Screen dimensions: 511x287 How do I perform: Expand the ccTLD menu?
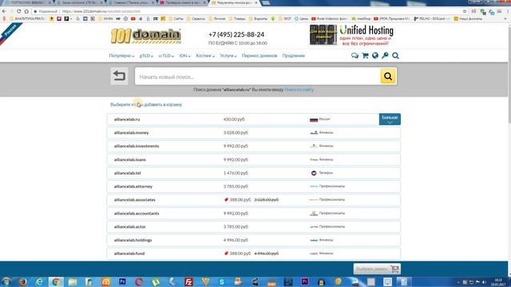(166, 56)
